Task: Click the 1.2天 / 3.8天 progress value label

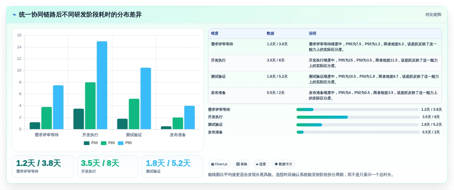Action: (x=432, y=110)
